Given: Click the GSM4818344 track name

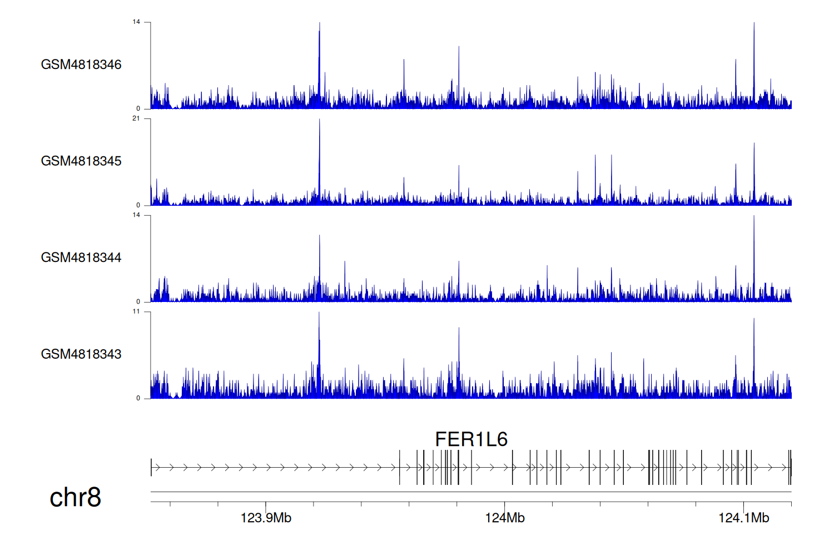Looking at the screenshot, I should point(81,257).
